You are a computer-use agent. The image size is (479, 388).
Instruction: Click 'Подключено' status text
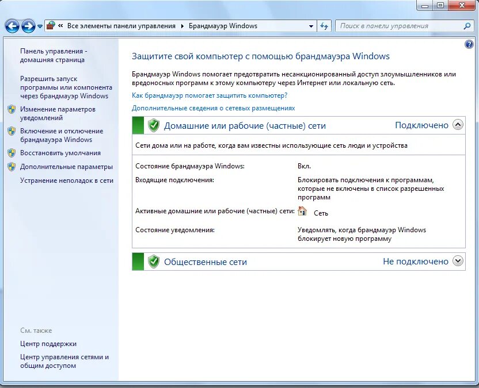coord(421,125)
